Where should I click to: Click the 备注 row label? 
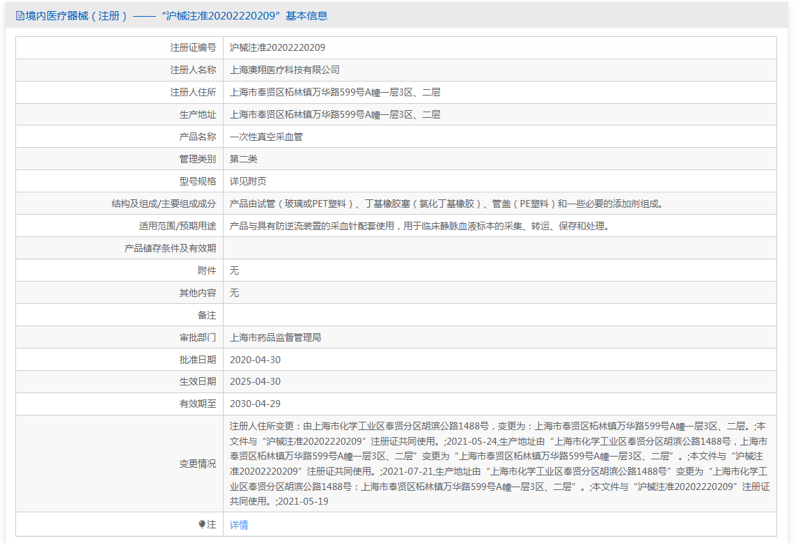(206, 315)
